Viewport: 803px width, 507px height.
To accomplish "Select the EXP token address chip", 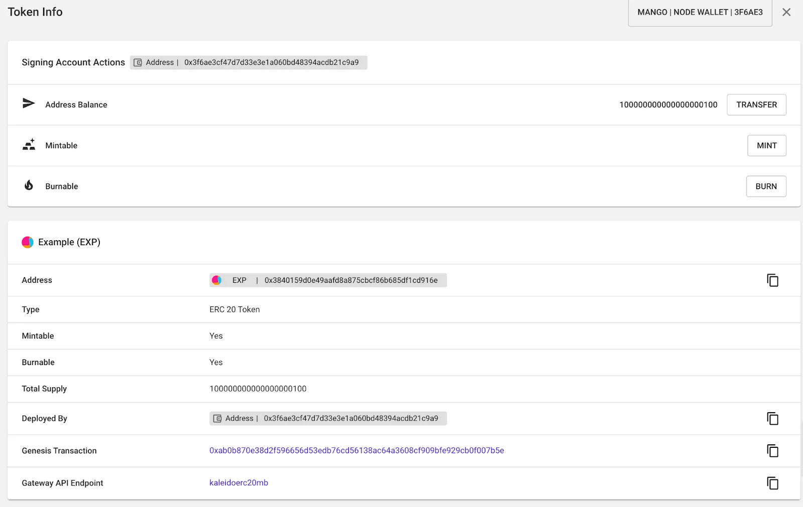I will tap(328, 280).
